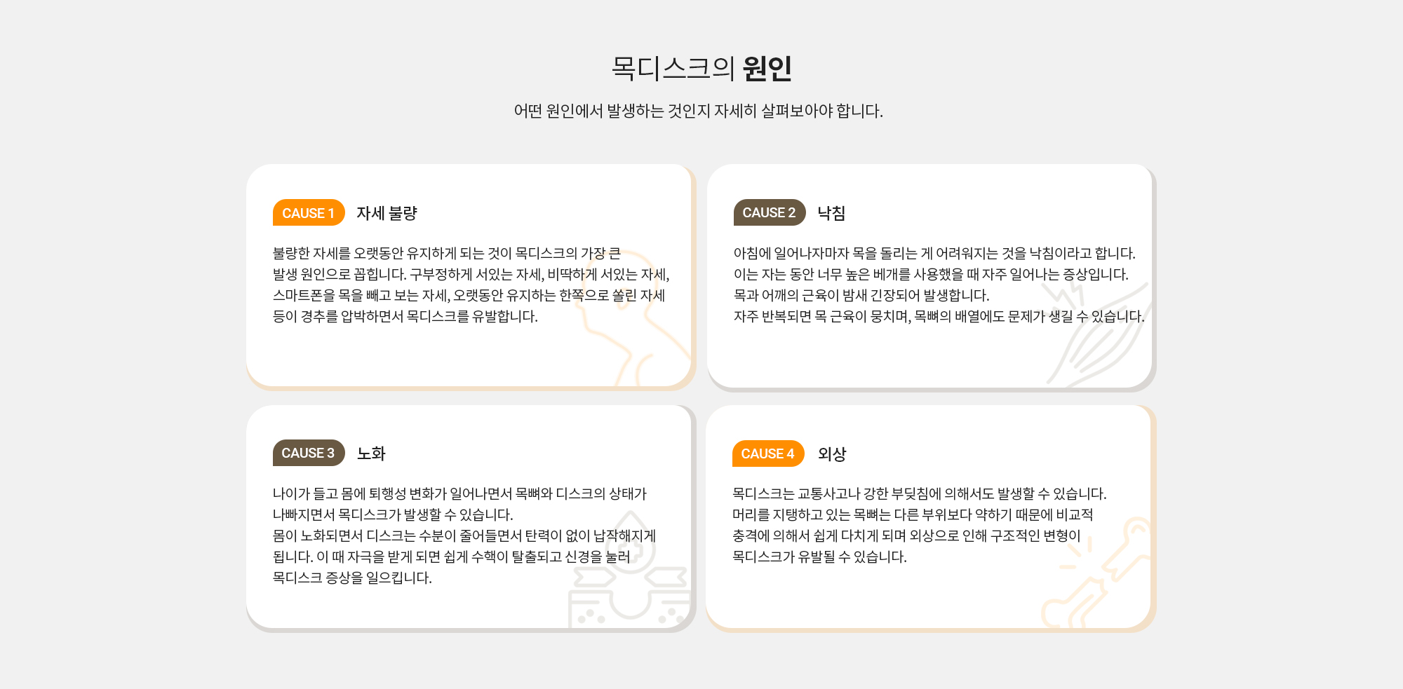This screenshot has width=1403, height=689.
Task: Click the line starting 스마트폰을 목을 빼고
Action: pyautogui.click(x=469, y=295)
